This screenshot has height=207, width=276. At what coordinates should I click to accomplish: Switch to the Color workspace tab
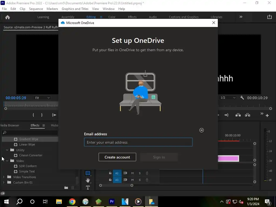(x=112, y=17)
